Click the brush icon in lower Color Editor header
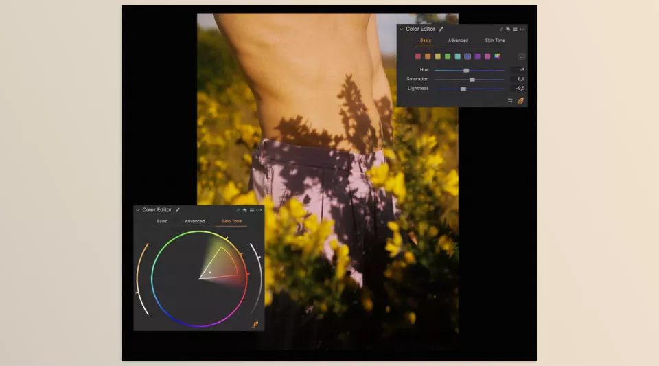This screenshot has height=366, width=659. click(x=238, y=210)
